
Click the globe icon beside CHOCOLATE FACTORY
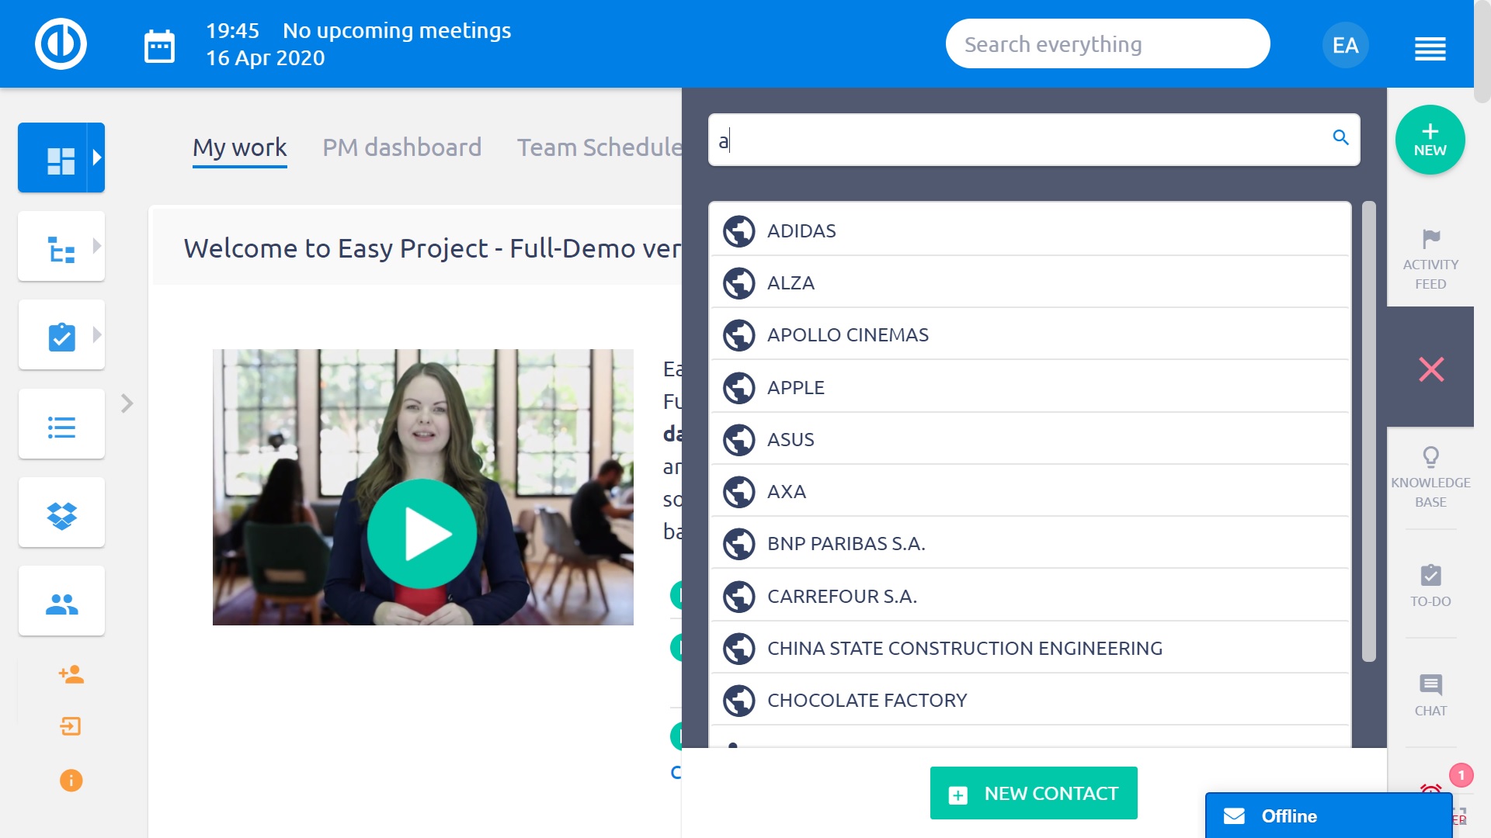coord(739,700)
